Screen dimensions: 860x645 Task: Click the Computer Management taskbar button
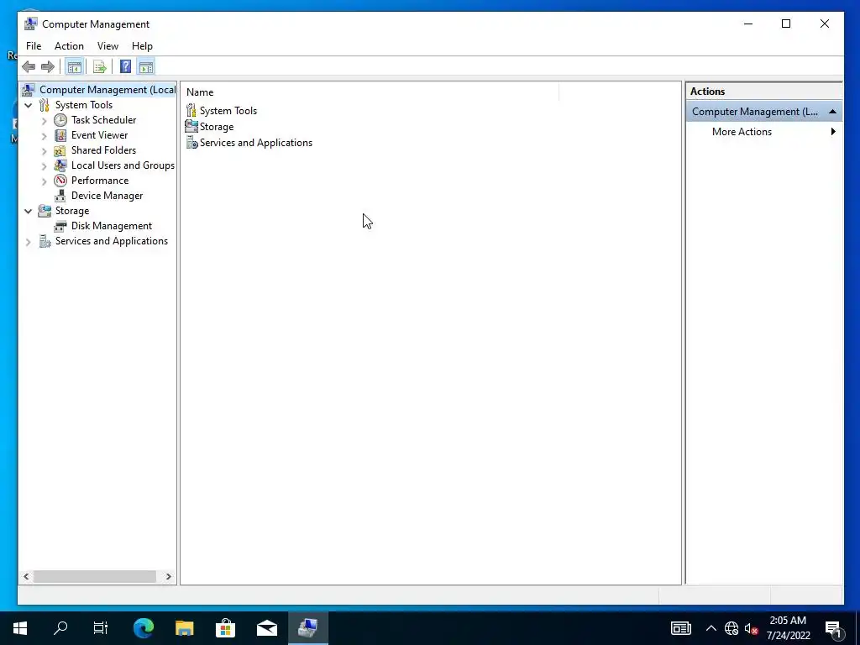[307, 628]
